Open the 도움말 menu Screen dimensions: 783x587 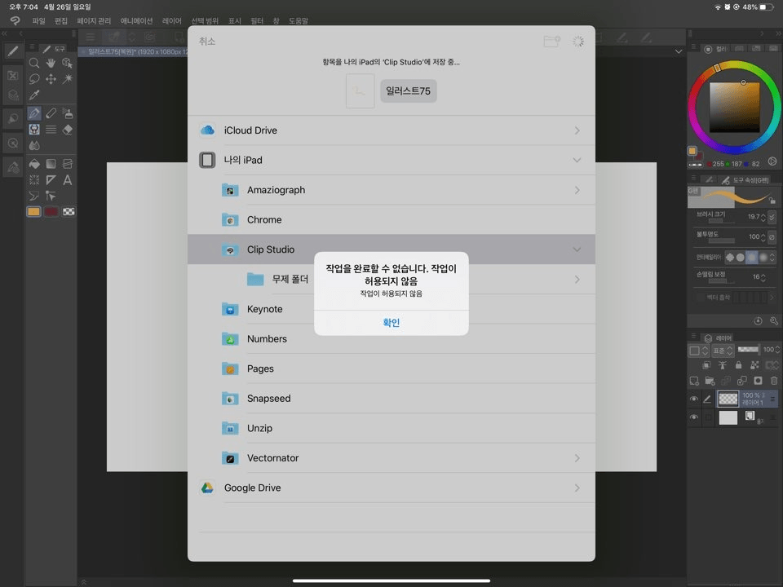point(299,21)
